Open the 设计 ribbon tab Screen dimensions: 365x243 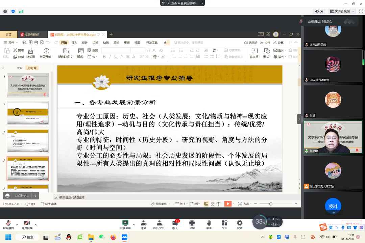pos(85,43)
